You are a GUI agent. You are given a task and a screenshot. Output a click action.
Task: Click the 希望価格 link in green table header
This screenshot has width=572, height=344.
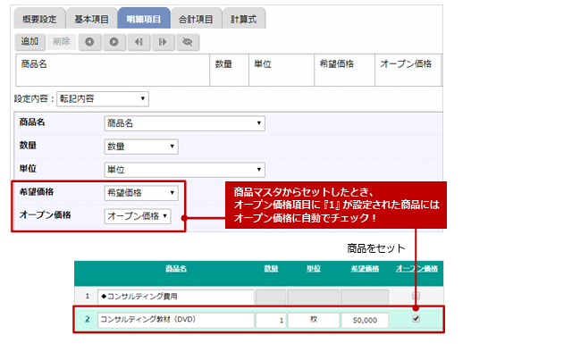click(x=365, y=269)
